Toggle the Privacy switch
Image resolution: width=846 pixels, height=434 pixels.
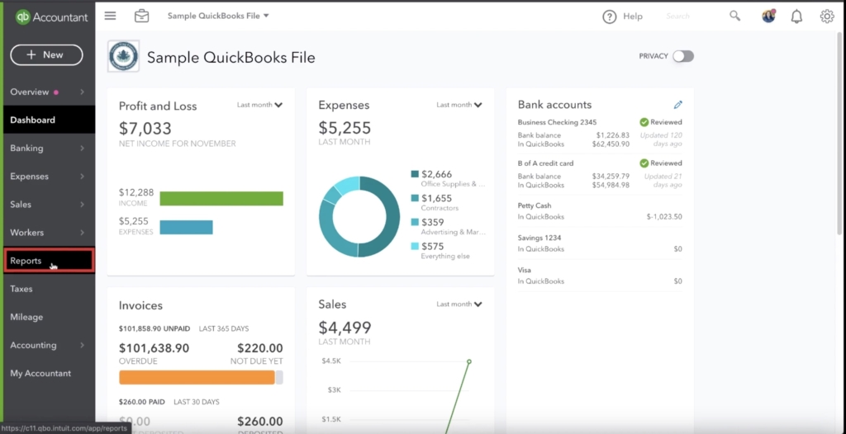(x=683, y=56)
